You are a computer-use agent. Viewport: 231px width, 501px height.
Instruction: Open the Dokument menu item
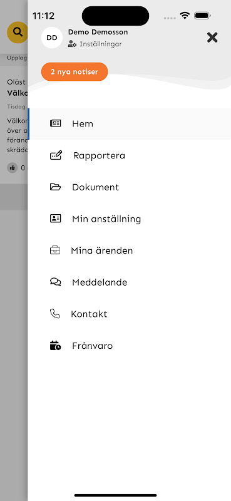(x=130, y=187)
